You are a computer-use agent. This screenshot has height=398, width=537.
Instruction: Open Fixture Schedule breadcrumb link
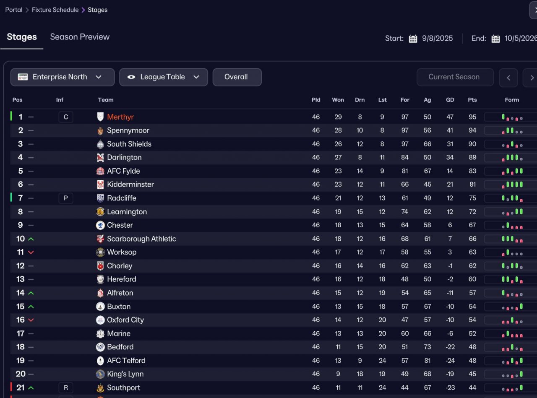[x=55, y=10]
